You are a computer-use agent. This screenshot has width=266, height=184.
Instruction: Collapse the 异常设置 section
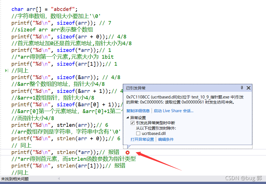point(128,118)
